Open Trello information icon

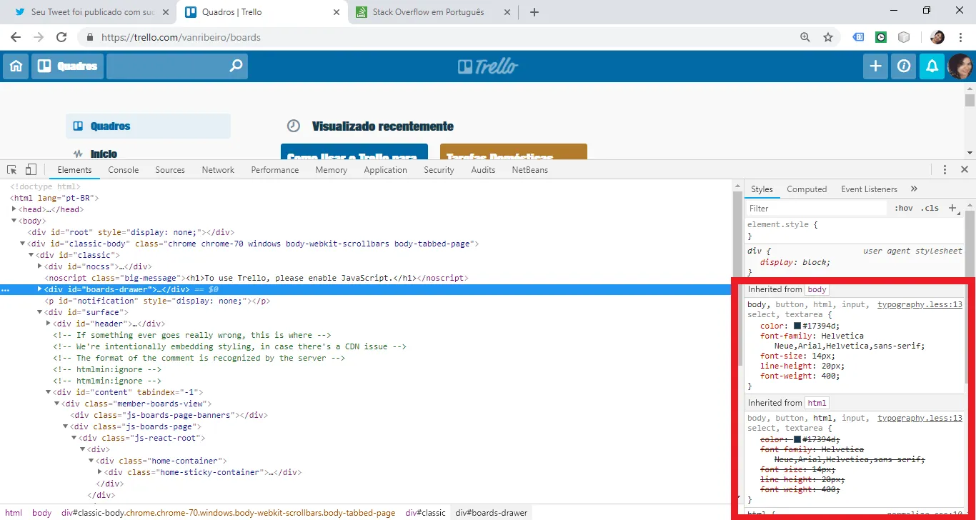click(904, 66)
